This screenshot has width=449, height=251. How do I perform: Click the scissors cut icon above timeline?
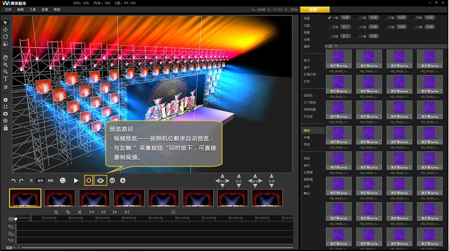(79, 212)
